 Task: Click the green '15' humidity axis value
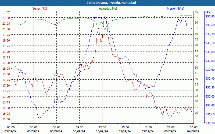pos(196,107)
